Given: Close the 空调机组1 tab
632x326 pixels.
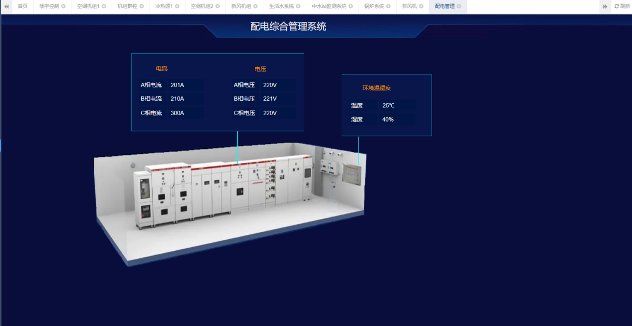Looking at the screenshot, I should tap(104, 6).
